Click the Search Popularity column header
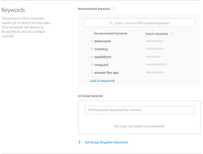The image size is (203, 154). 157,34
